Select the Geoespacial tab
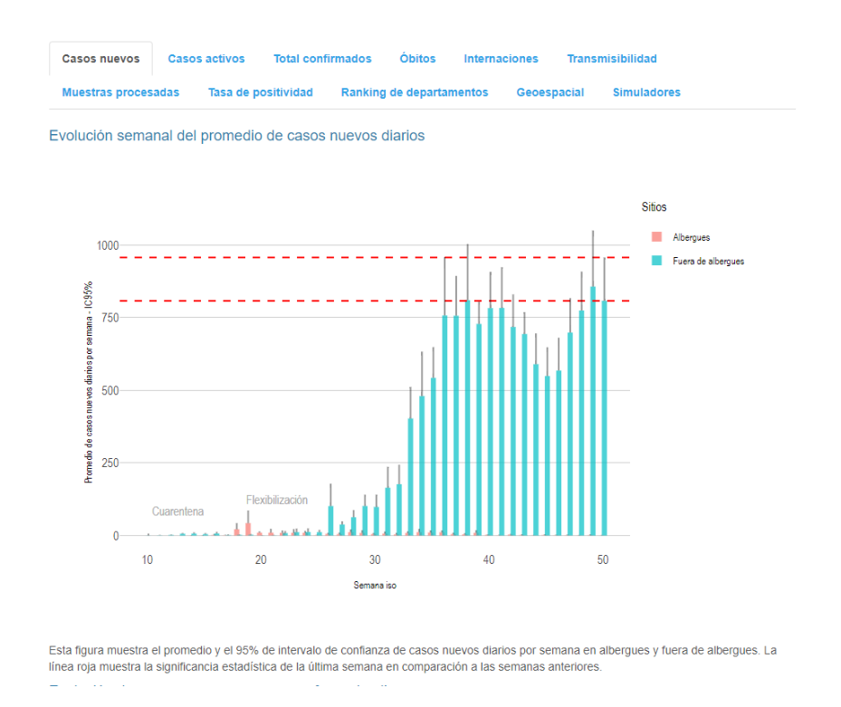 (550, 92)
